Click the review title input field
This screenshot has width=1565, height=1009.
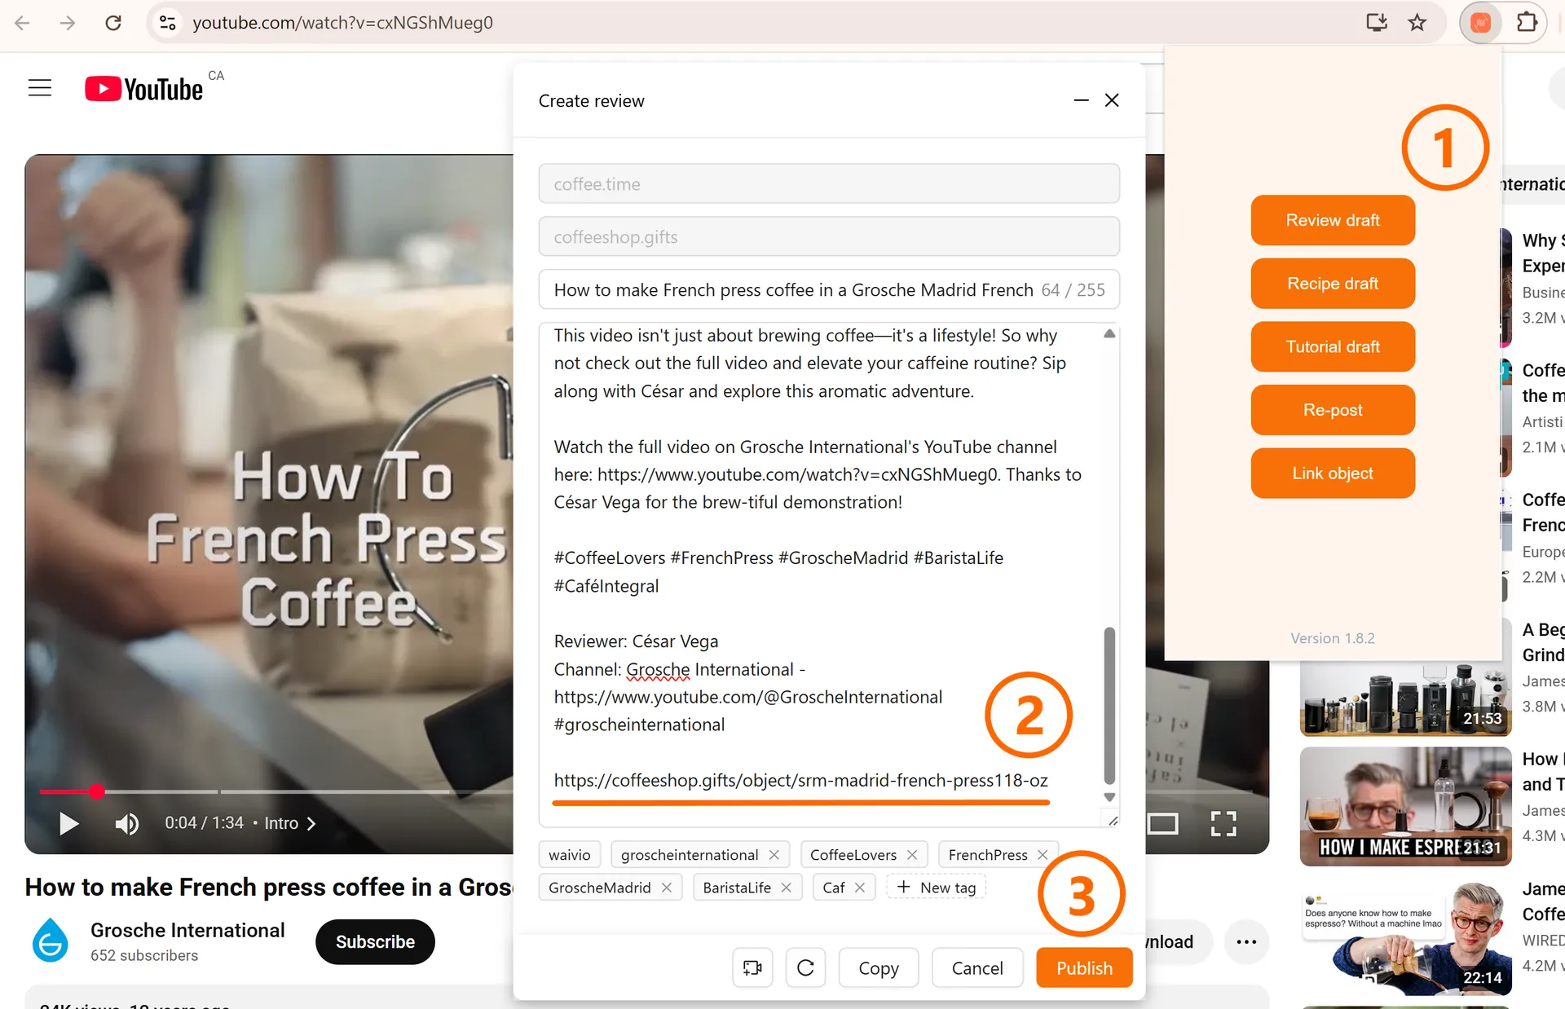click(x=795, y=290)
